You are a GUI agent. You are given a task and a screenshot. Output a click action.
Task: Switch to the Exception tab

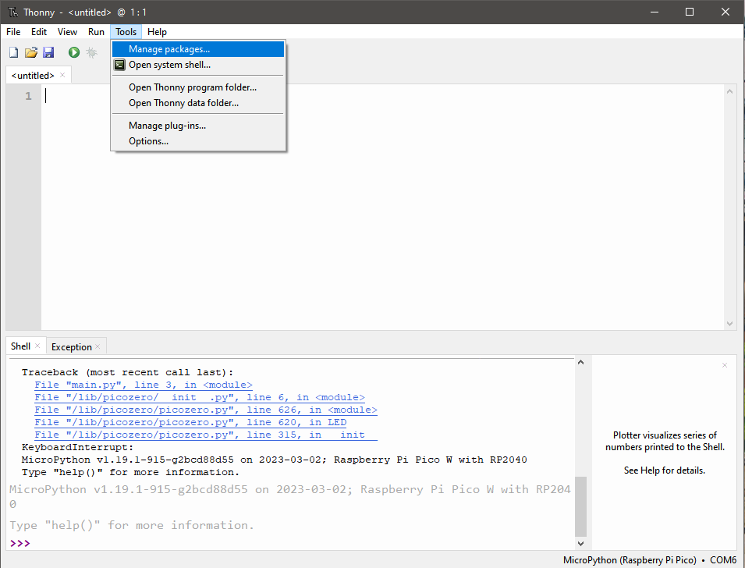[x=72, y=347]
